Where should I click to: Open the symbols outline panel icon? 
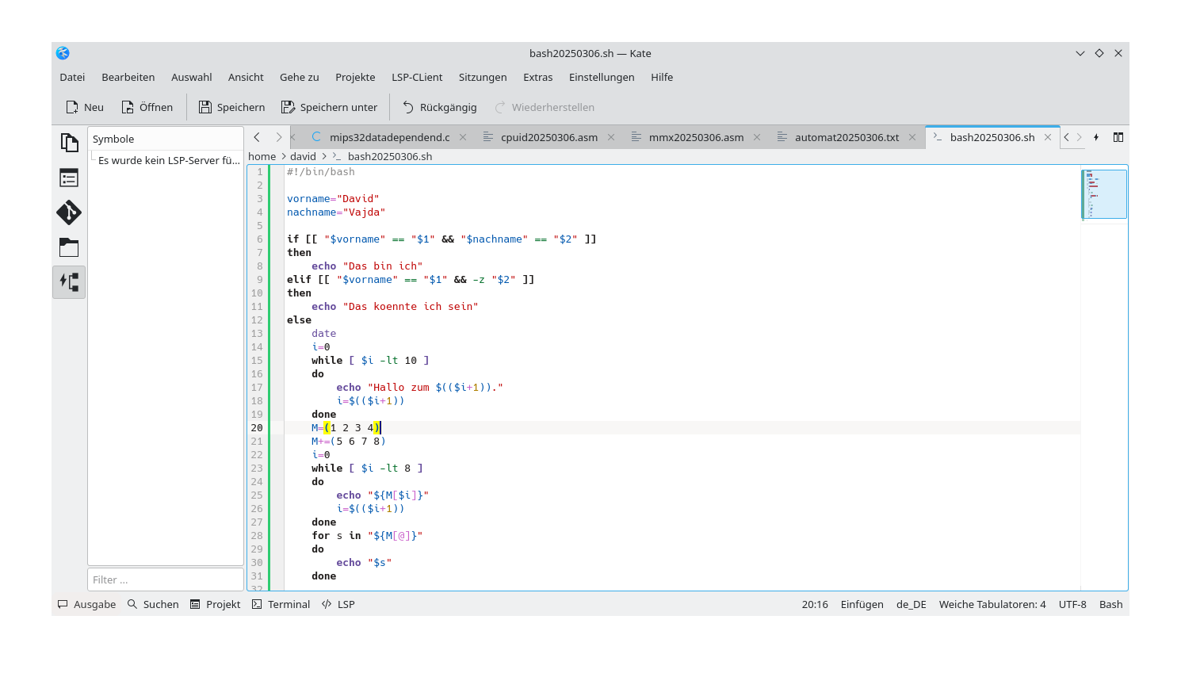click(x=69, y=178)
